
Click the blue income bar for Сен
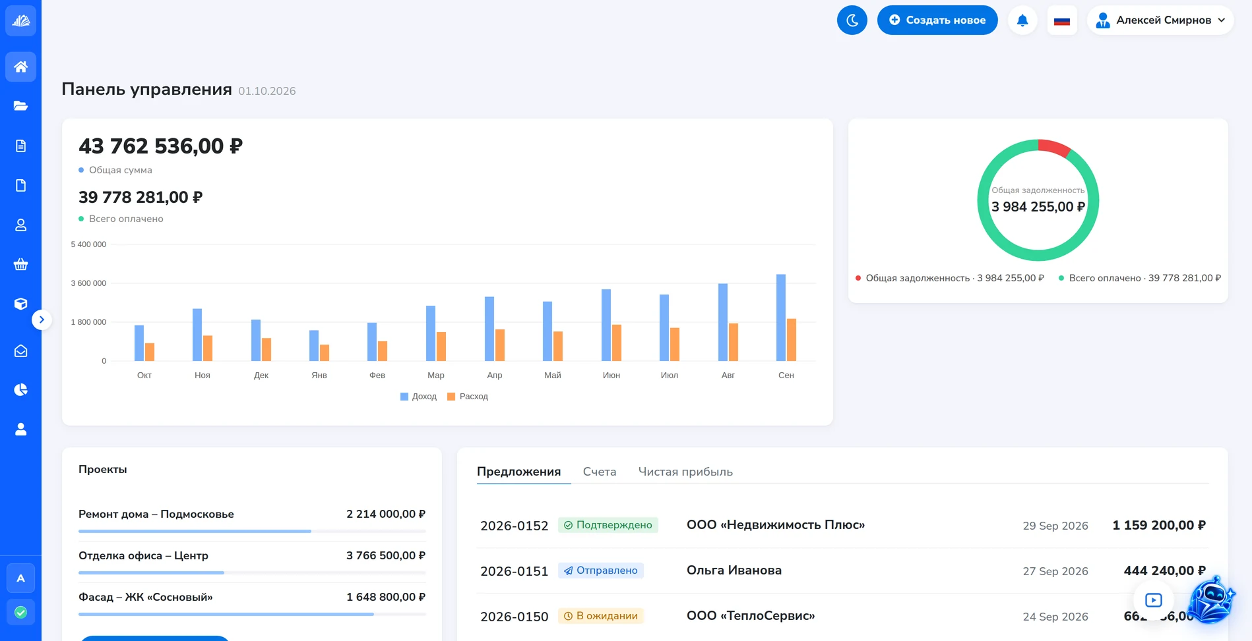[781, 318]
